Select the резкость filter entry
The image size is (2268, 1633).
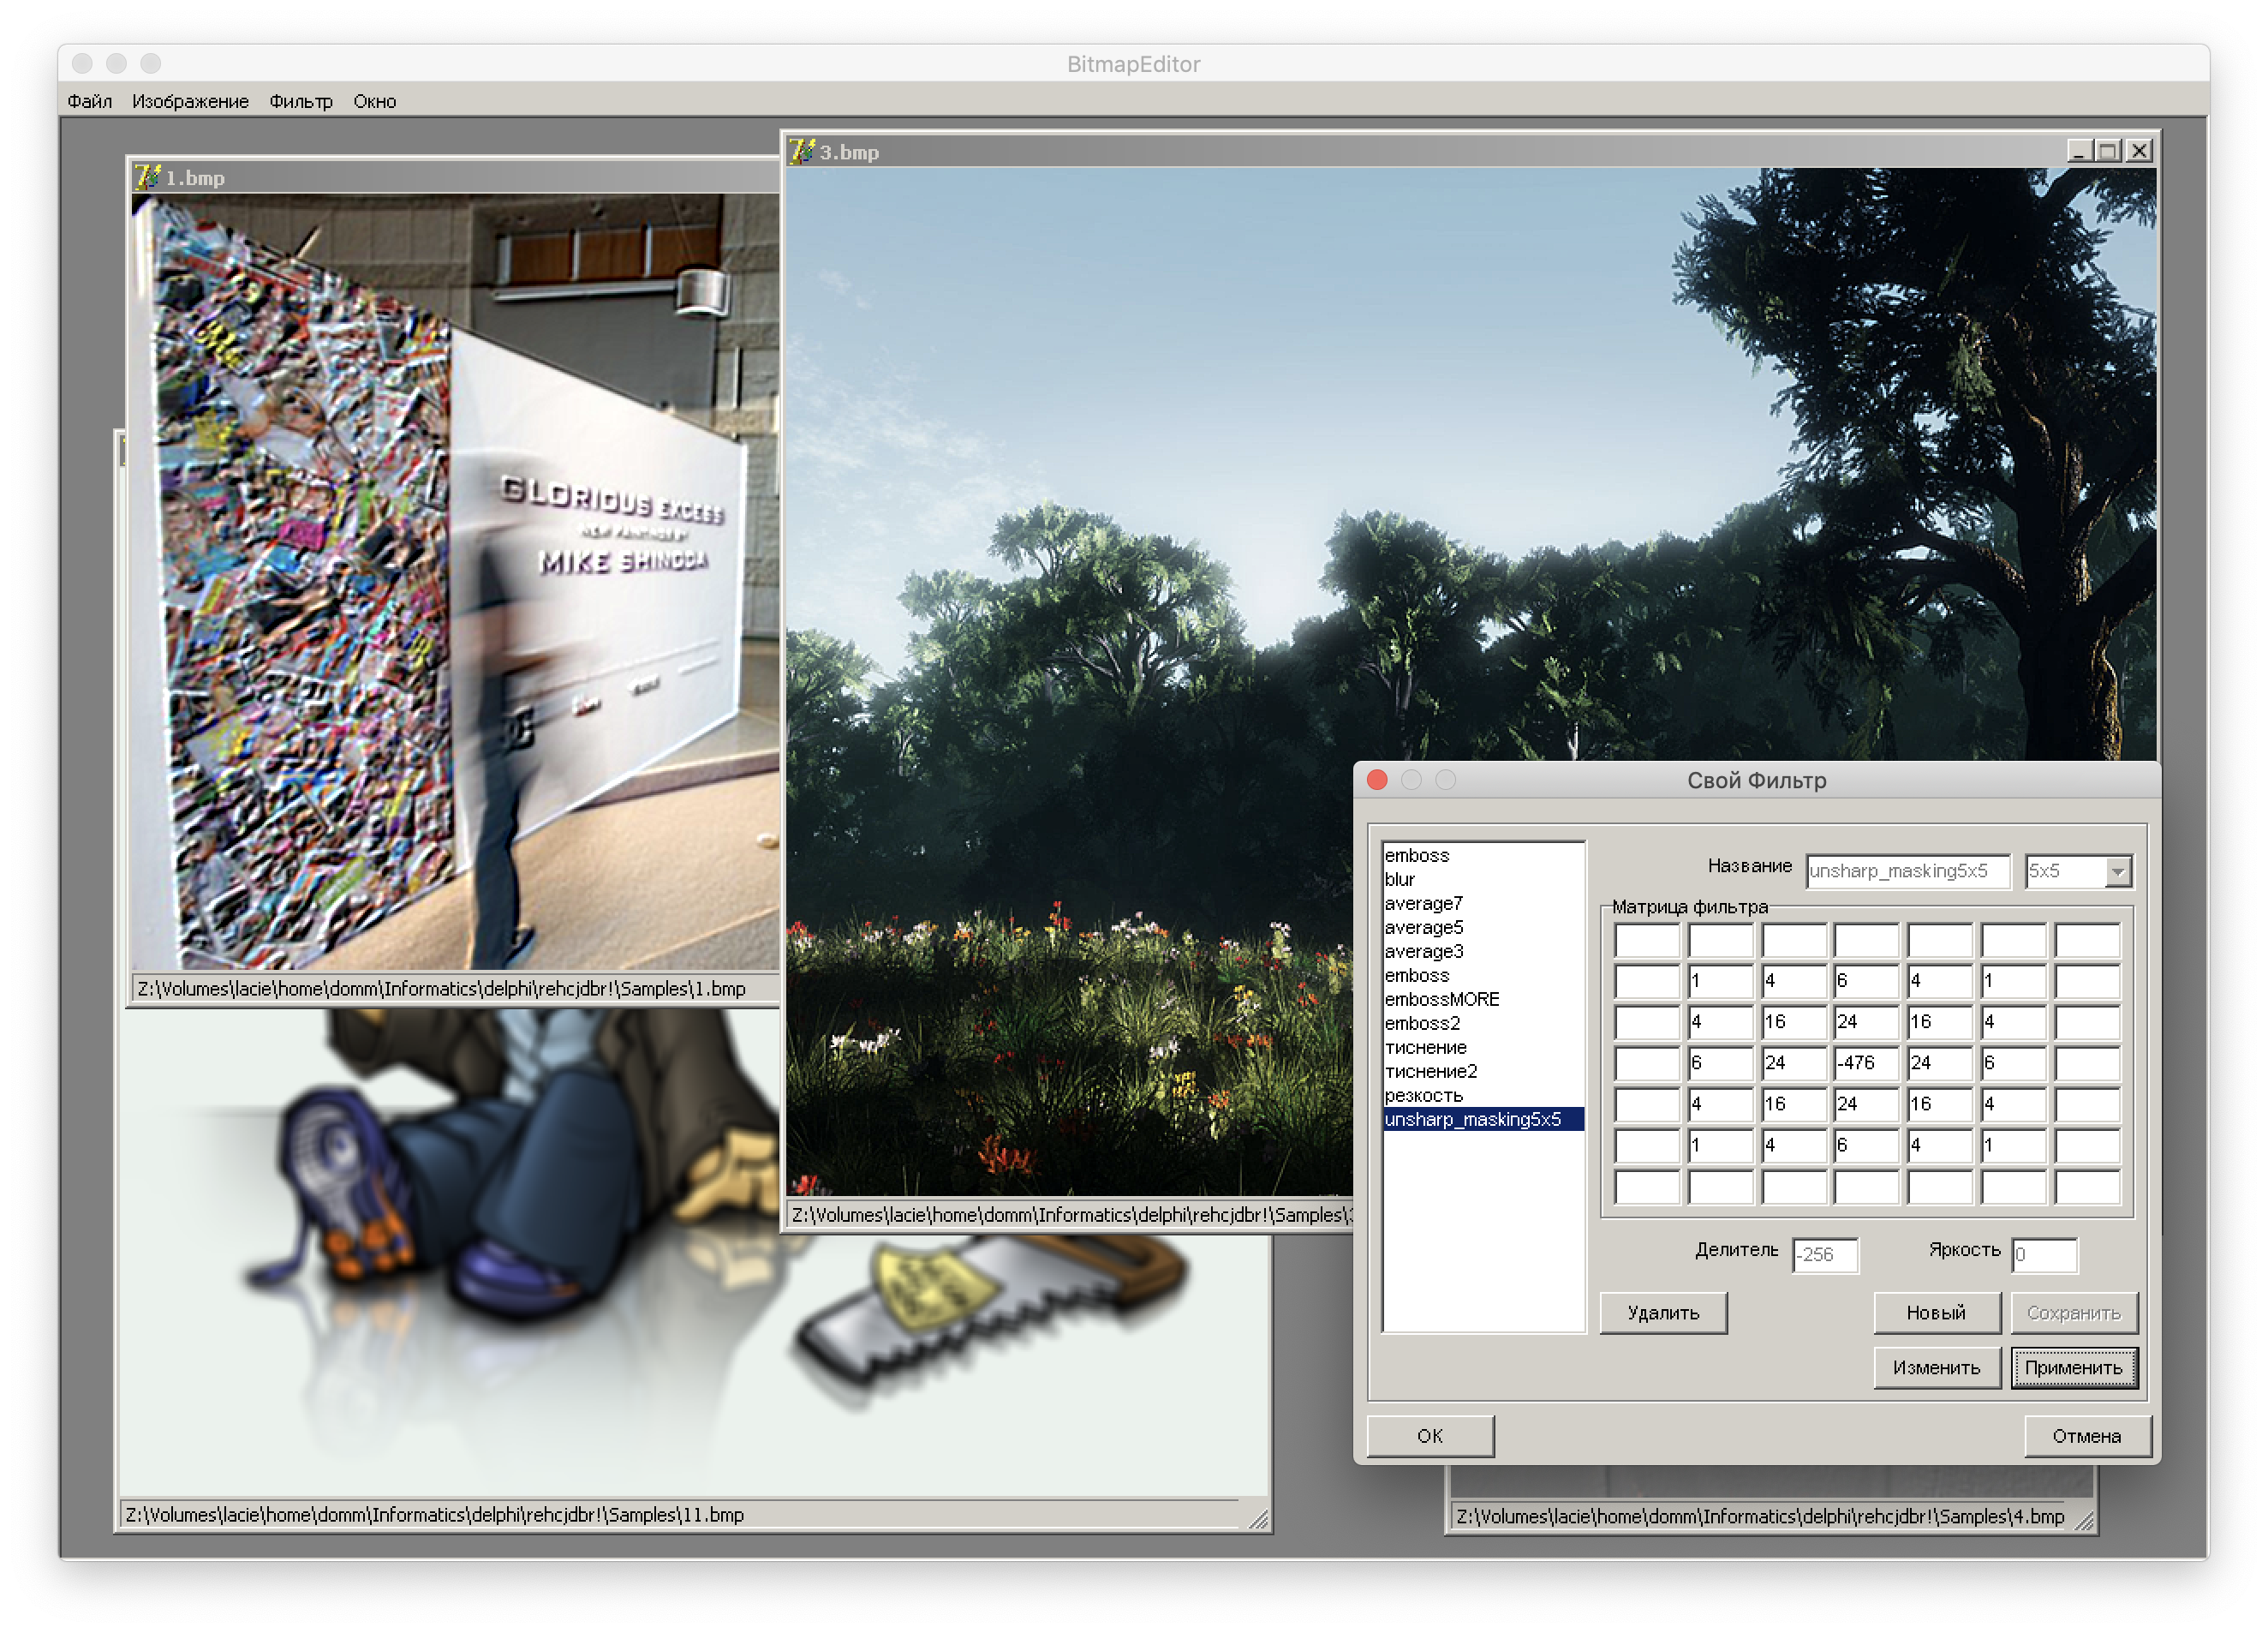1423,1095
